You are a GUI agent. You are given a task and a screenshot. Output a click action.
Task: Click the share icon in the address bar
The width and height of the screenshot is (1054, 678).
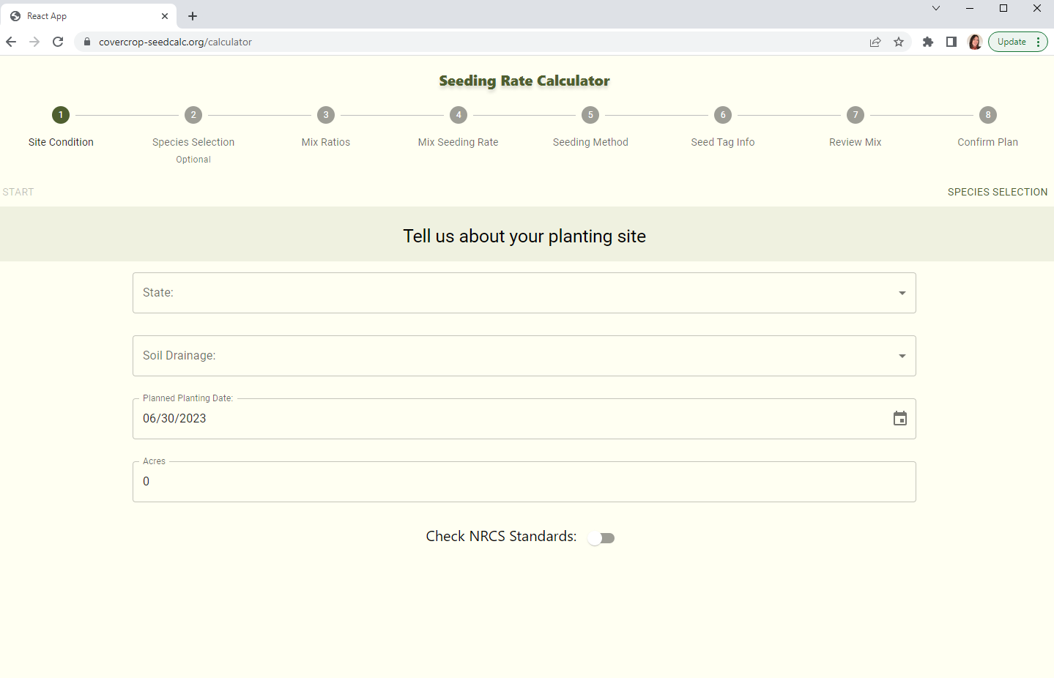pos(875,42)
